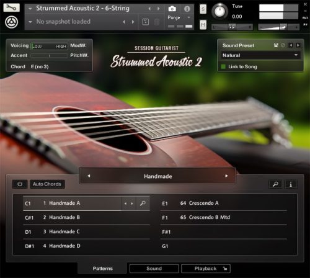Adjust the Accent slider
Screen dimensions: 310x278
pos(49,56)
